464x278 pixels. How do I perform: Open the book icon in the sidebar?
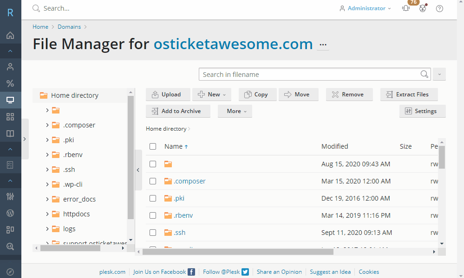pyautogui.click(x=10, y=134)
